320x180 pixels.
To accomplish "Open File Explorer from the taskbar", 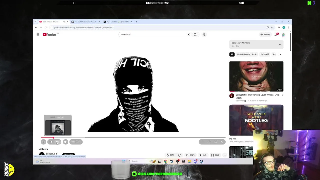I will click(x=189, y=161).
